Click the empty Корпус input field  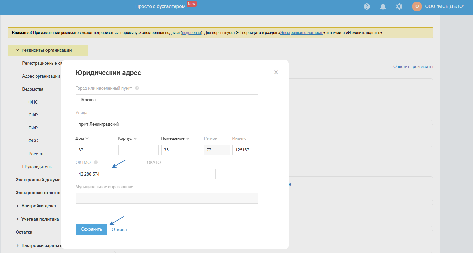tap(139, 150)
